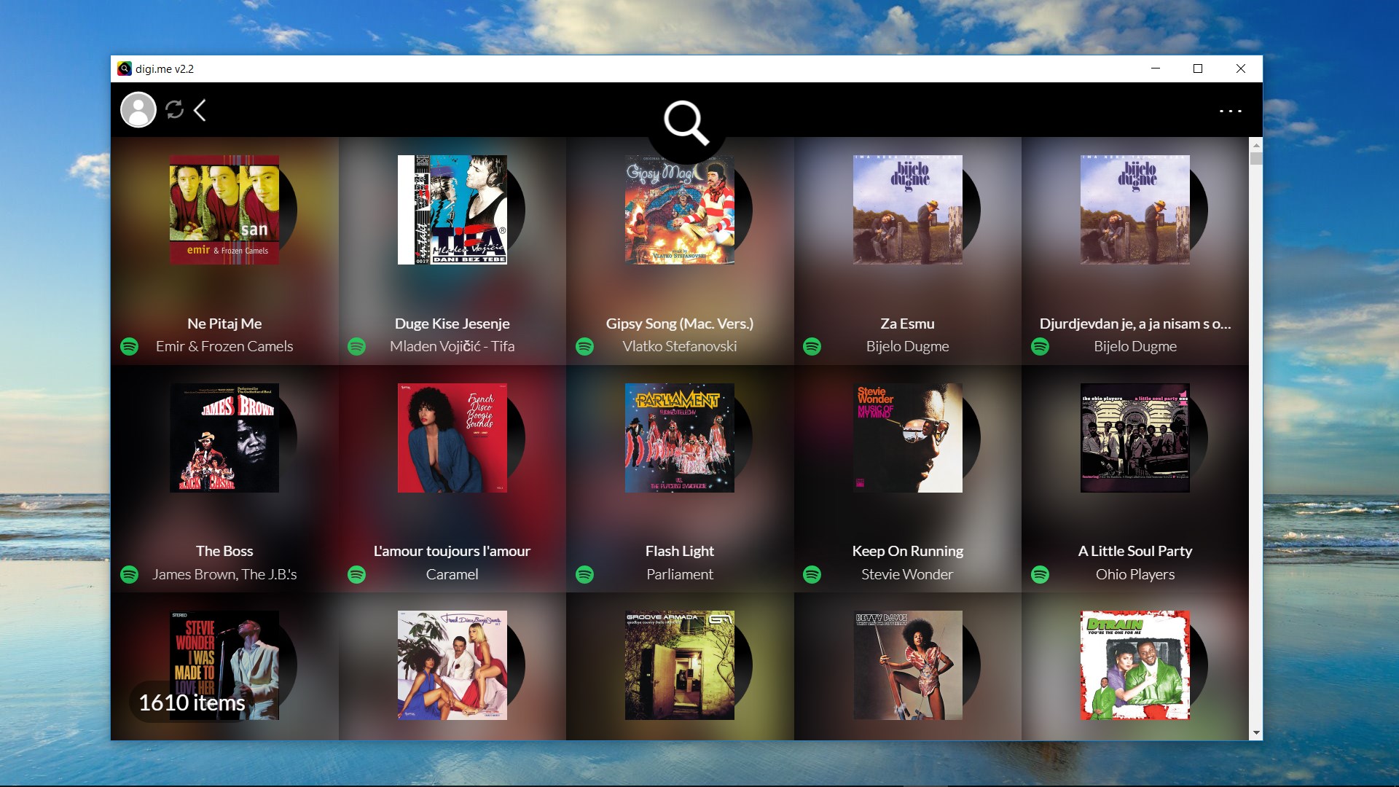Viewport: 1399px width, 787px height.
Task: Click the scrollbar down arrow
Action: (x=1255, y=733)
